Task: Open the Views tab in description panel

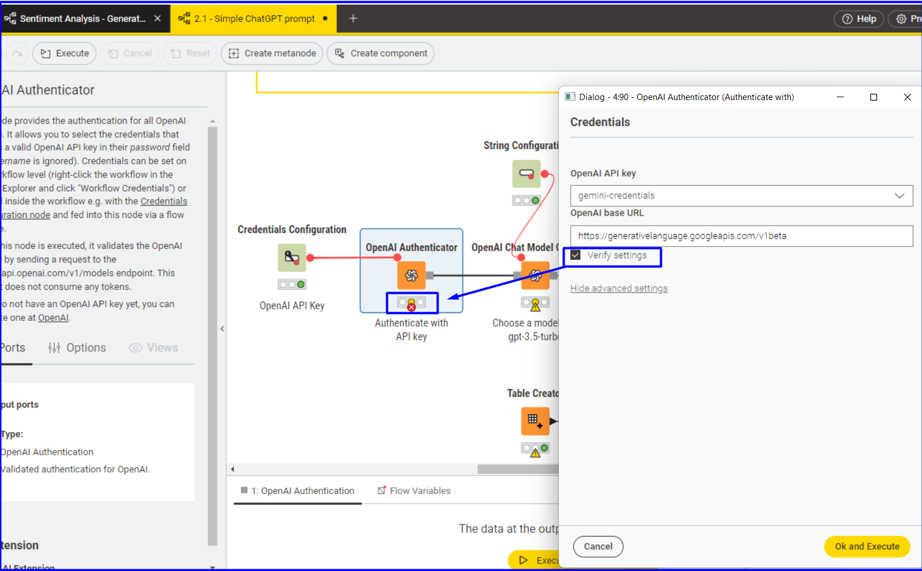Action: [x=153, y=348]
